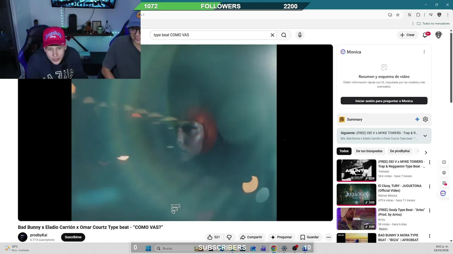Viewport: 453px width, 254px height.
Task: Like the video with 521 likes
Action: (x=214, y=237)
